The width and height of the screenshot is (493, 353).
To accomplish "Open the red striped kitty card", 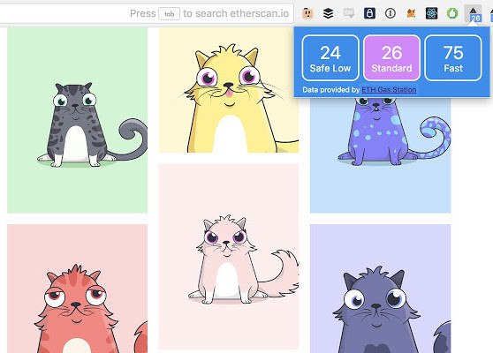I will point(78,289).
